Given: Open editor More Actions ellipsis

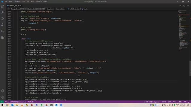Looking at the screenshot, I should point(188,6).
